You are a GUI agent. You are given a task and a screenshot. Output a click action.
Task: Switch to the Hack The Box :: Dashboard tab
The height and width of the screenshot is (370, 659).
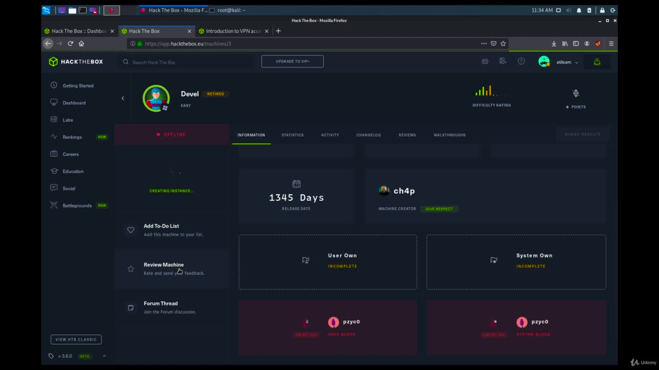(79, 31)
